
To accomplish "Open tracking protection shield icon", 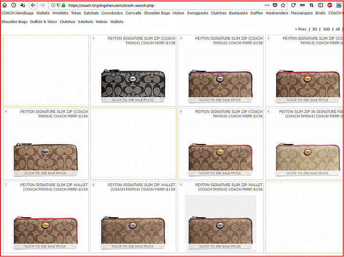I will (x=58, y=5).
